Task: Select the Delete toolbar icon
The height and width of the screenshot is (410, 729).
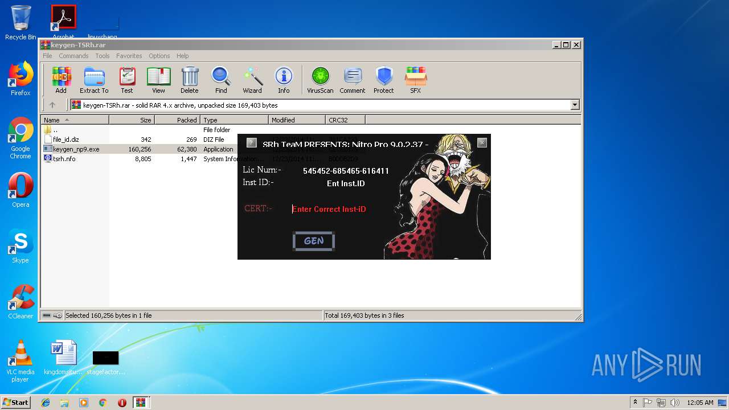Action: (190, 80)
